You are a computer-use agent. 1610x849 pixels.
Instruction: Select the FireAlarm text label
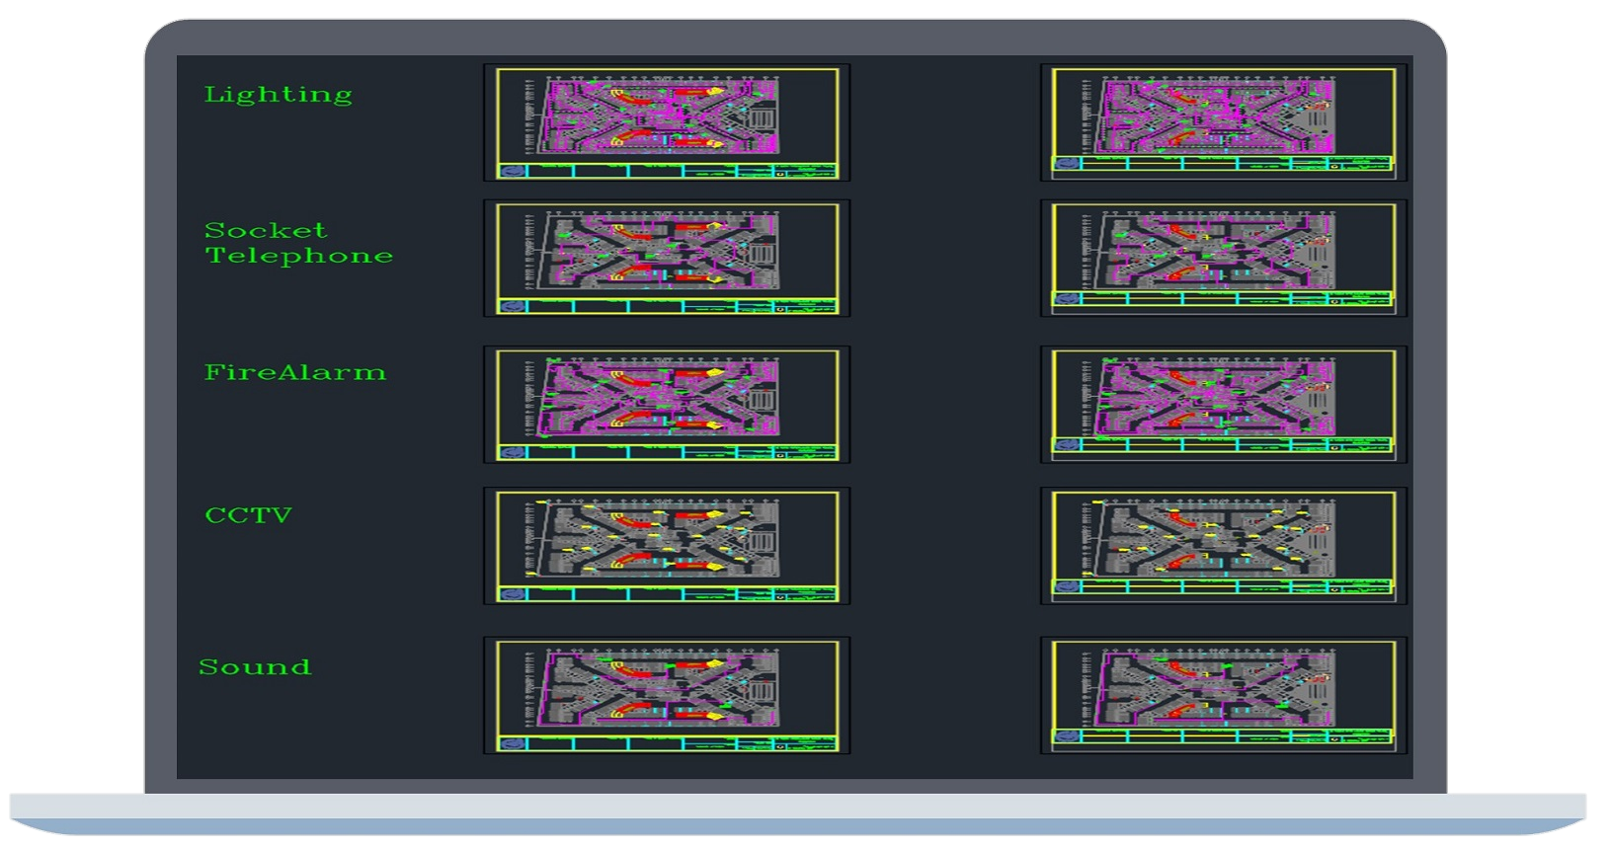(294, 373)
